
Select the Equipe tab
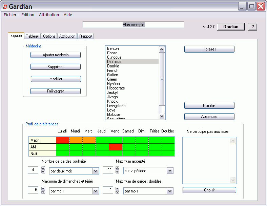tap(16, 36)
